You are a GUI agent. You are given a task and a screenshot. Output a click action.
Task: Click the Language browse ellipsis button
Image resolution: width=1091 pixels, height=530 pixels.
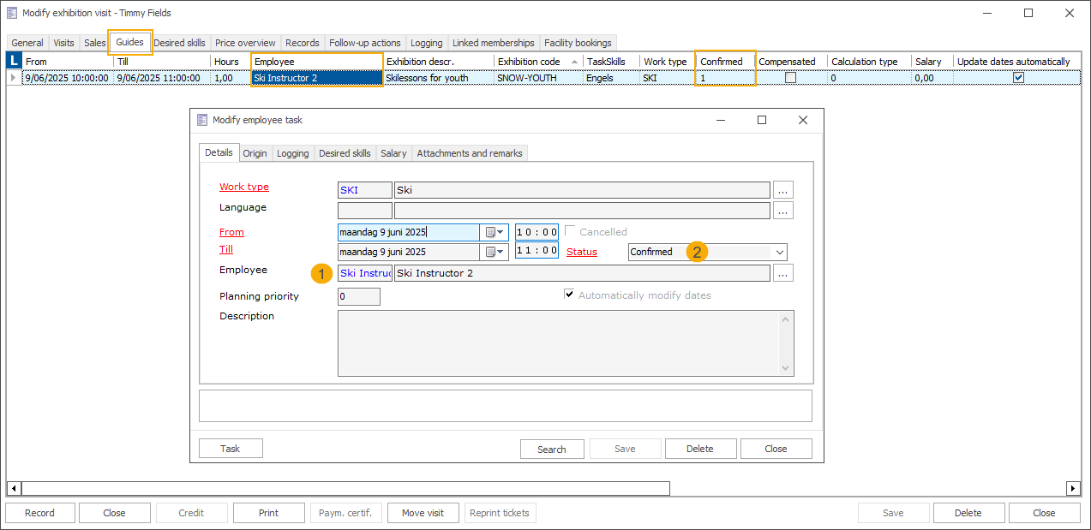coord(783,211)
